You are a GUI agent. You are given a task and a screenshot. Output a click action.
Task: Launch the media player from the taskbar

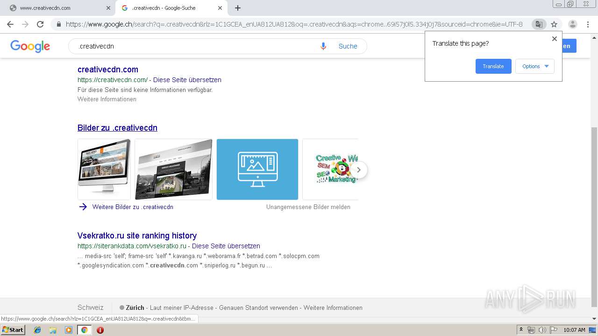[69, 330]
